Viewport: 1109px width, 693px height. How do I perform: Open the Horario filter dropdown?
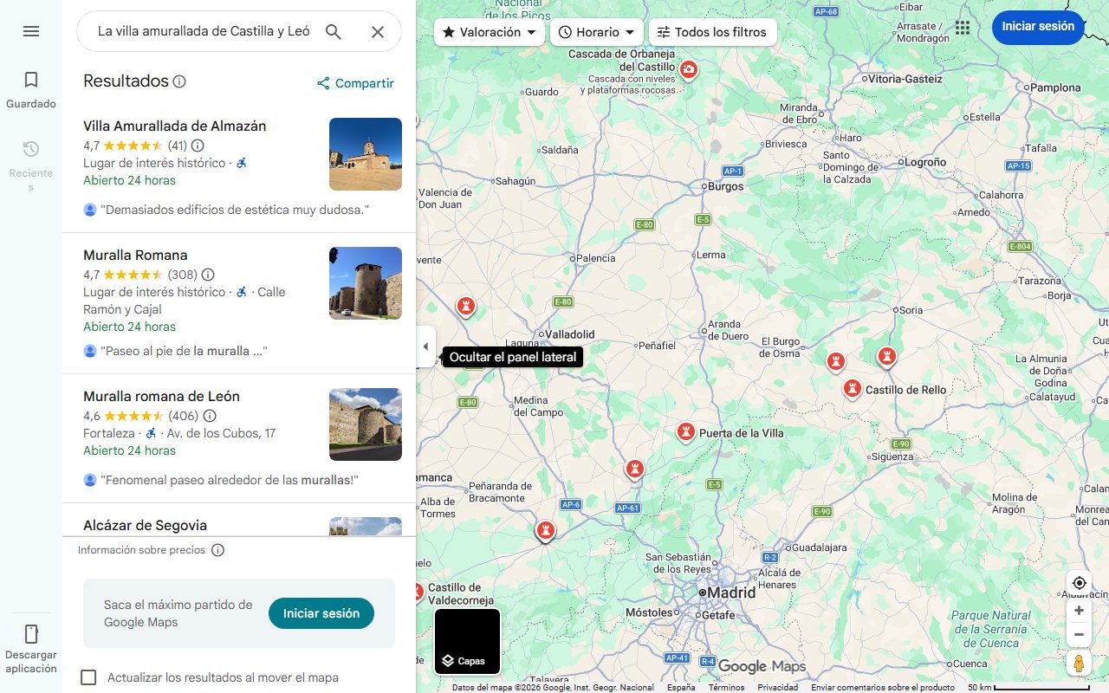[596, 31]
